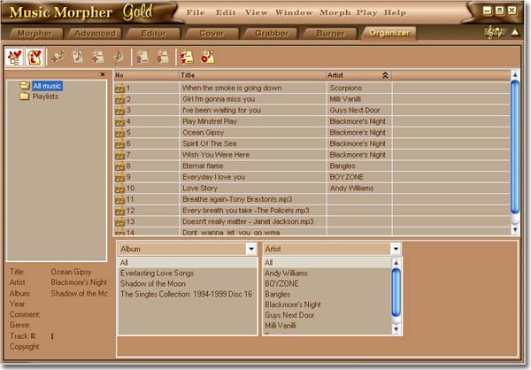Switch to the Cover tab
The image size is (531, 370).
[212, 34]
